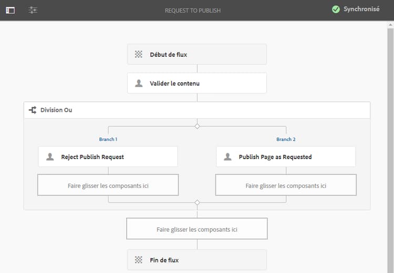Viewport: 394px width, 273px height.
Task: Click the Reject Publish Request user icon
Action: (50, 156)
